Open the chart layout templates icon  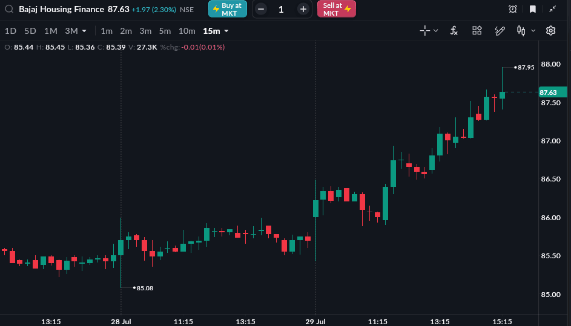[477, 30]
